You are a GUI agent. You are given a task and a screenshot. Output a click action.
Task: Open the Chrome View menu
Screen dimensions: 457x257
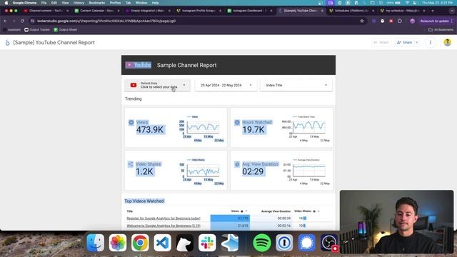(x=65, y=3)
